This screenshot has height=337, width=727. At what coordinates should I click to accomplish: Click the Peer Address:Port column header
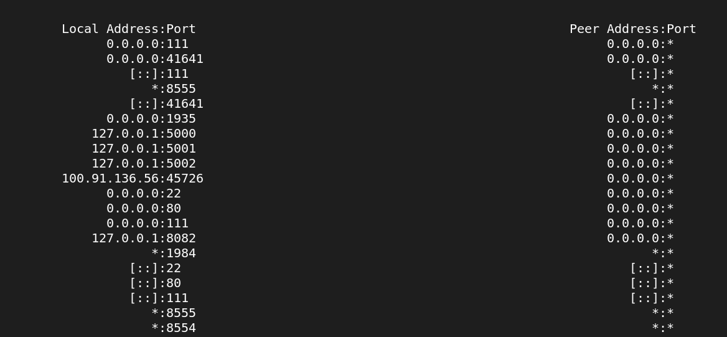coord(633,29)
